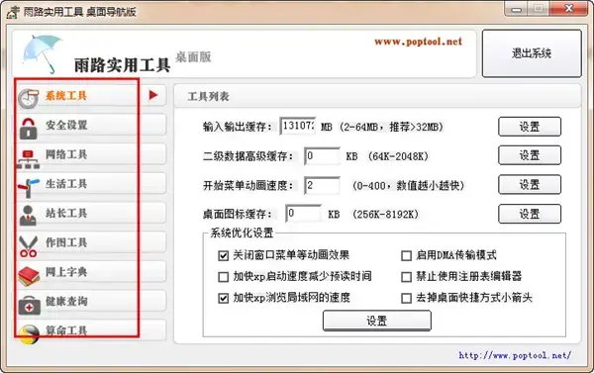Click the umbrella logo in the header
This screenshot has width=594, height=373.
(43, 53)
